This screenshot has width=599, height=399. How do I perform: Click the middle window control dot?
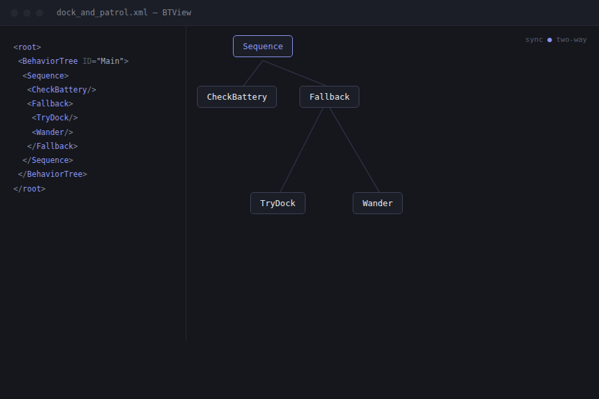click(x=27, y=13)
